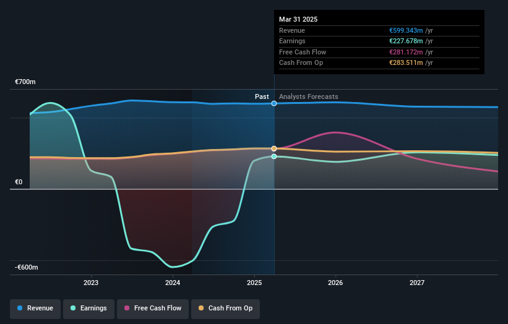Click the Analysts Forecasts label
Viewport: 508px width, 324px height.
pos(308,97)
